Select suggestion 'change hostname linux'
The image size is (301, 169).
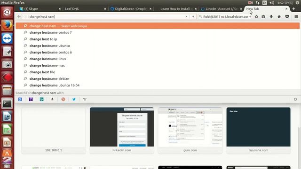point(158,59)
